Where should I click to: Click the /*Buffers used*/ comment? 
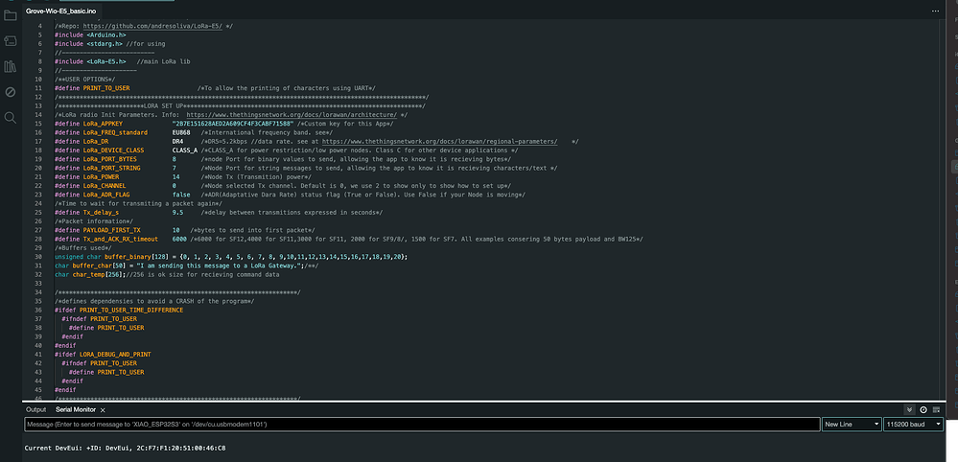coord(83,248)
